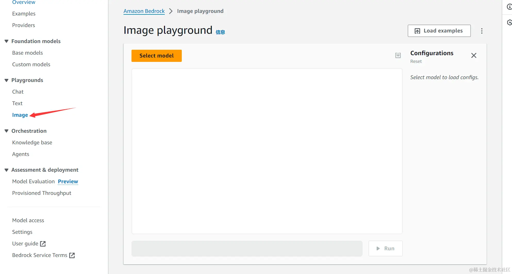Collapse Assessment & deployment section
Screen dimensions: 512x274
[6, 170]
